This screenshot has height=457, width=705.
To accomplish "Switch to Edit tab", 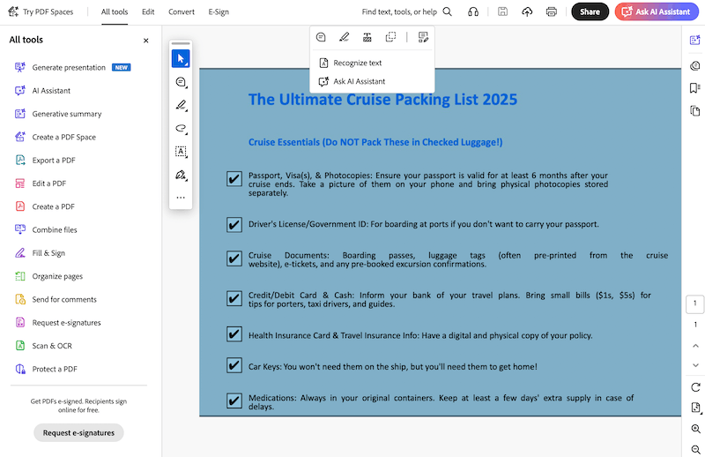I will coord(148,12).
